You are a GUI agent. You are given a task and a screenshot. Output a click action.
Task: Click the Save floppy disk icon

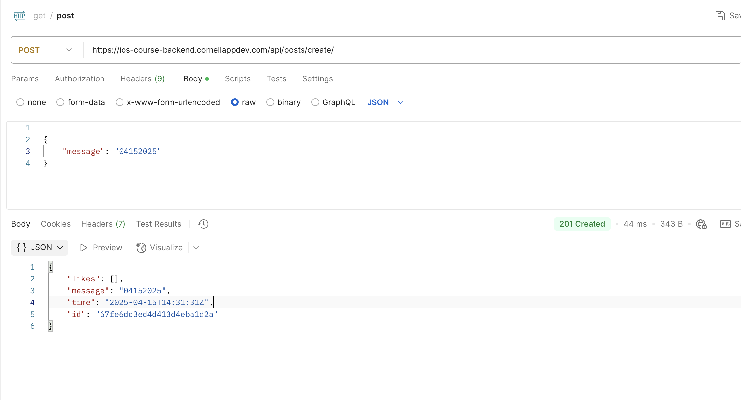(x=720, y=16)
